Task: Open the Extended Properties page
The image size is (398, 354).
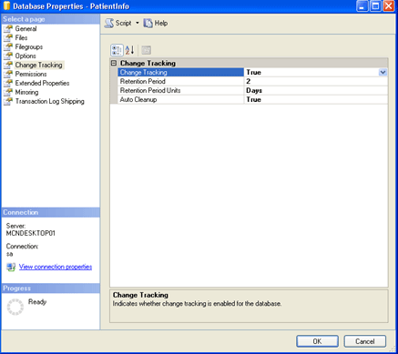Action: [42, 83]
